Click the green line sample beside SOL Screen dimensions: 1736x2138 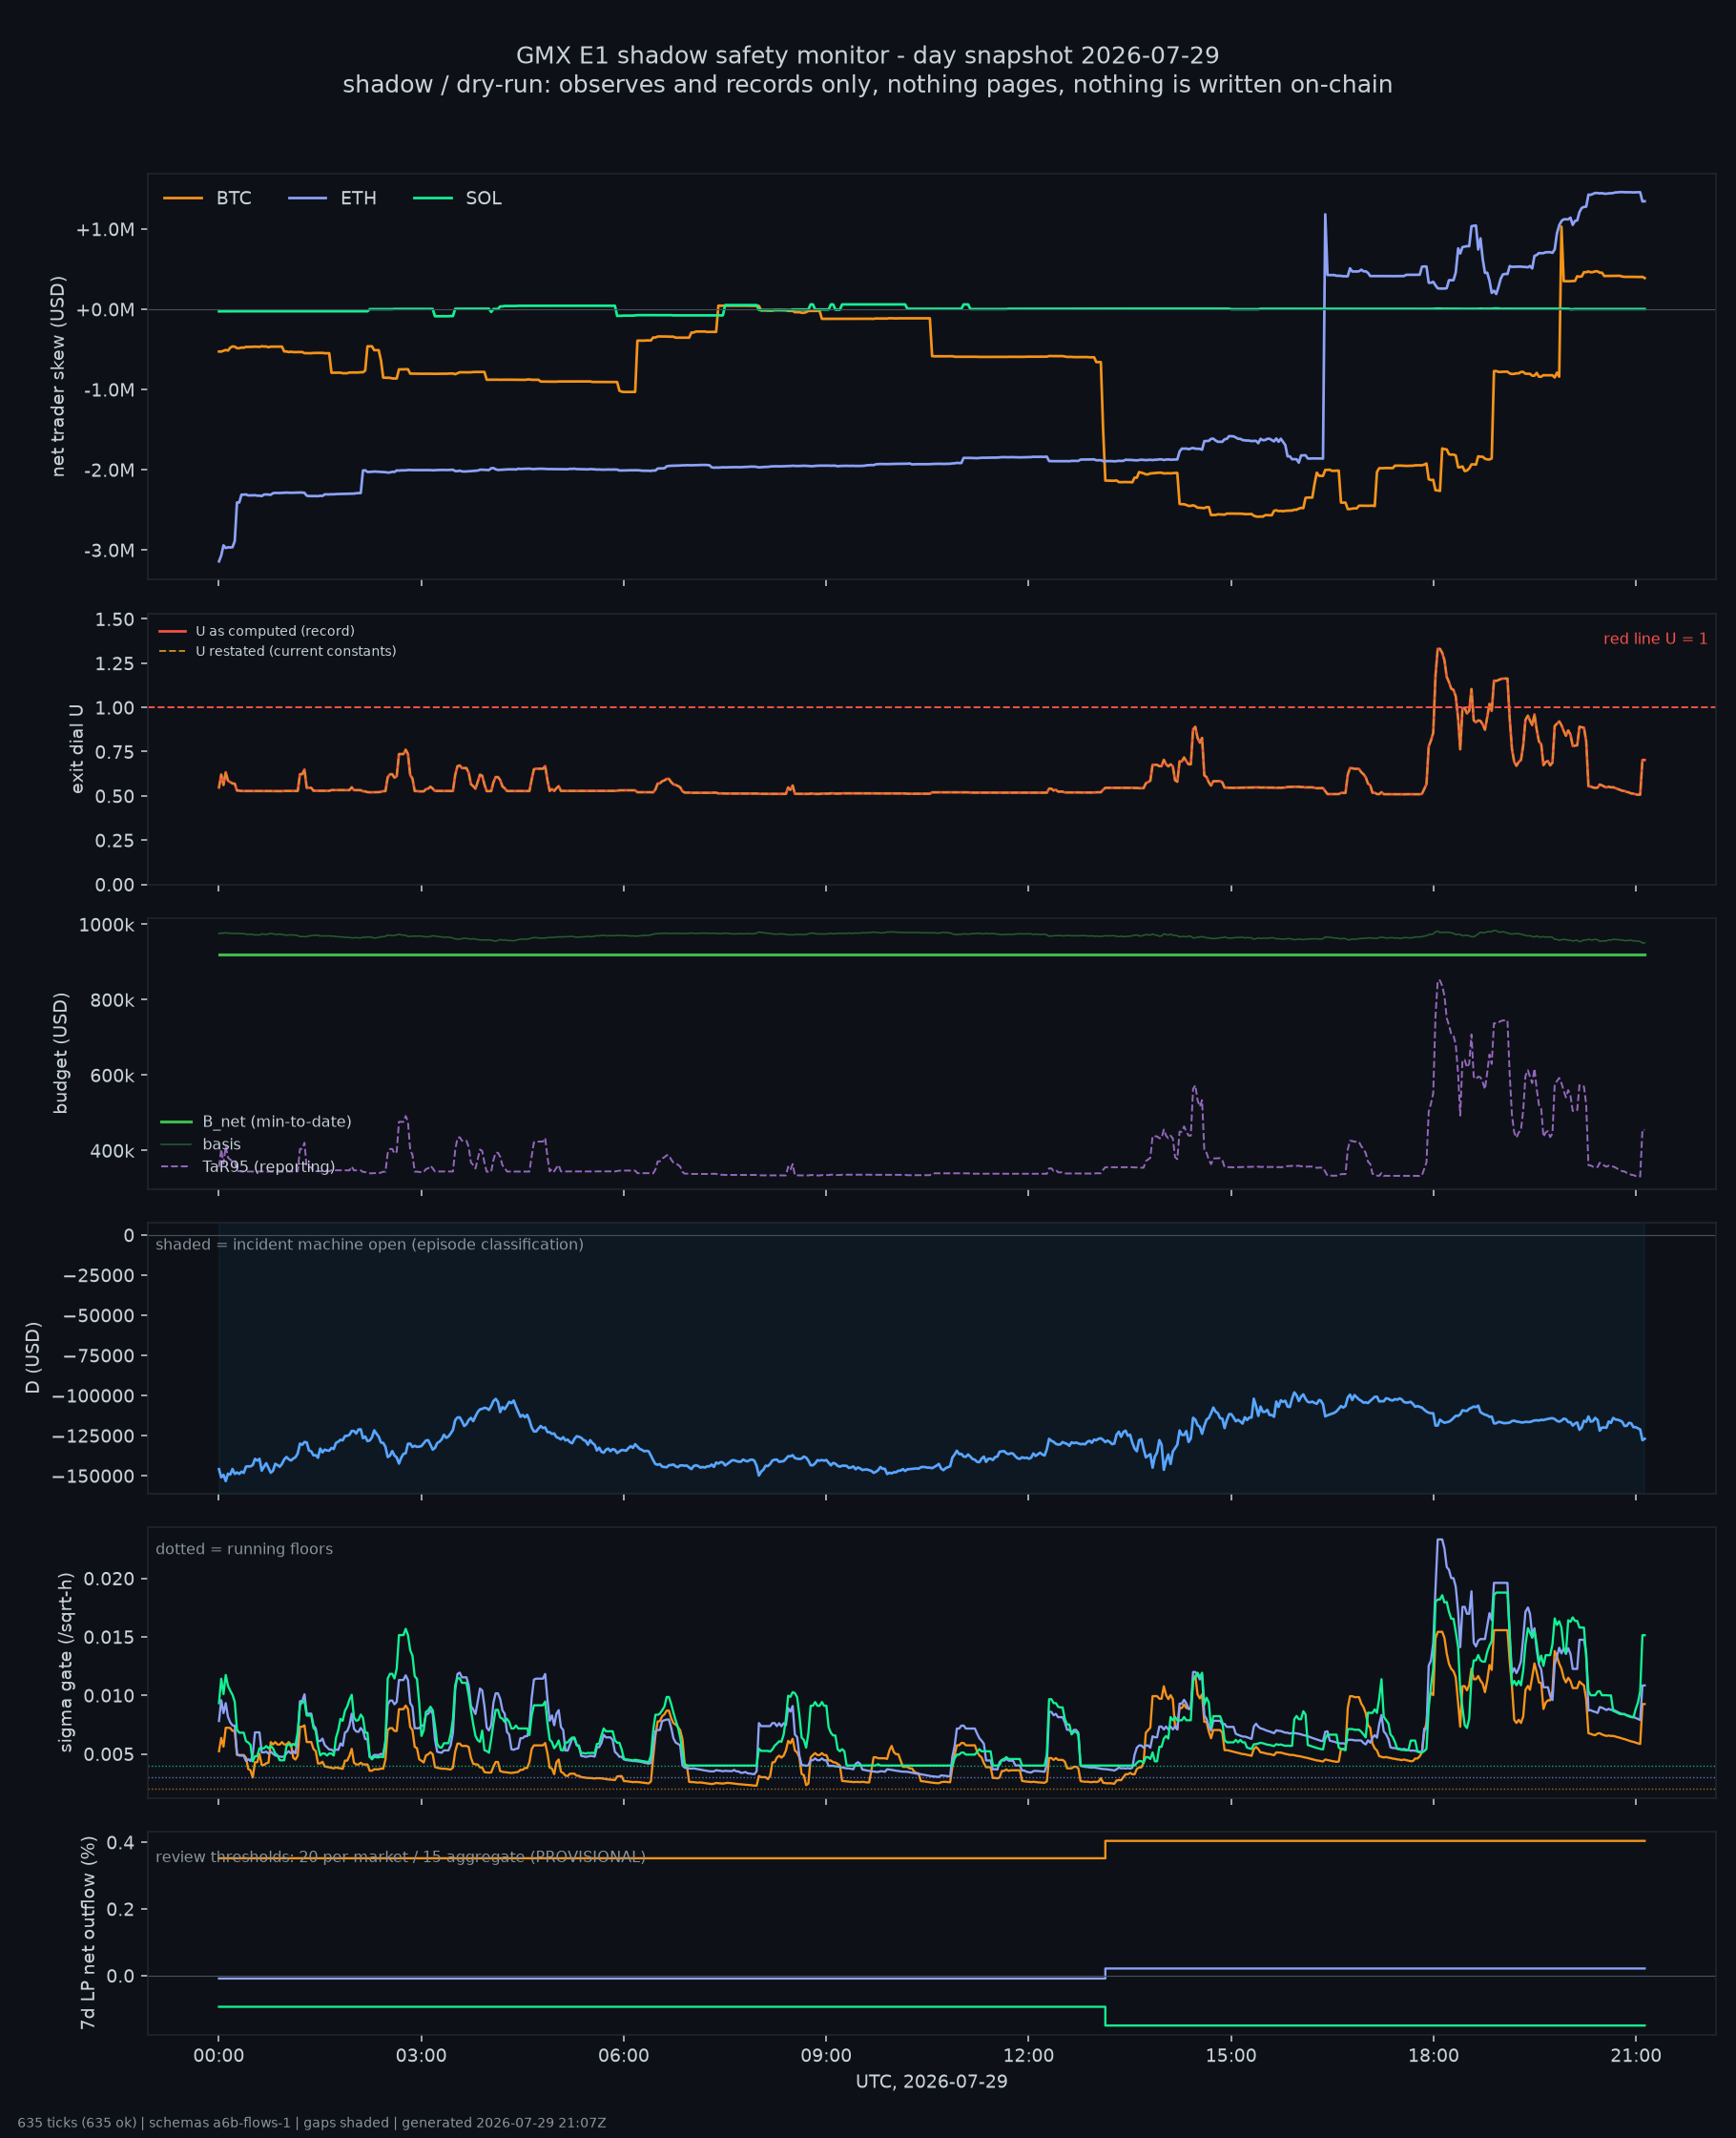point(433,199)
